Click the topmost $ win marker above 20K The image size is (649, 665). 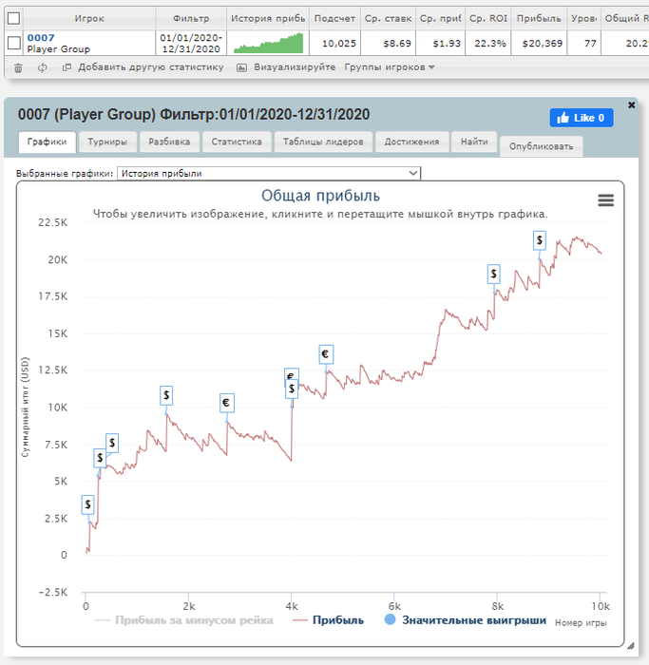(540, 240)
